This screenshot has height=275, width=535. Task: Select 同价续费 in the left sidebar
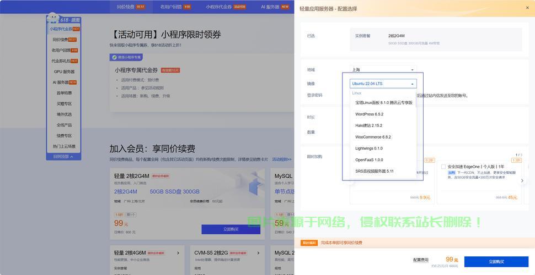click(x=64, y=40)
